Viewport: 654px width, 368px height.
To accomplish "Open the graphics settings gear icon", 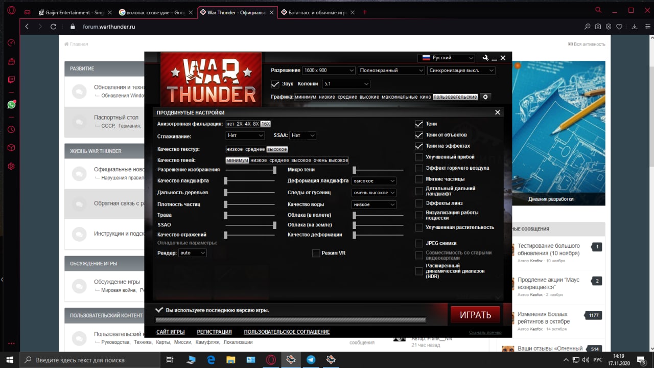I will click(x=485, y=97).
